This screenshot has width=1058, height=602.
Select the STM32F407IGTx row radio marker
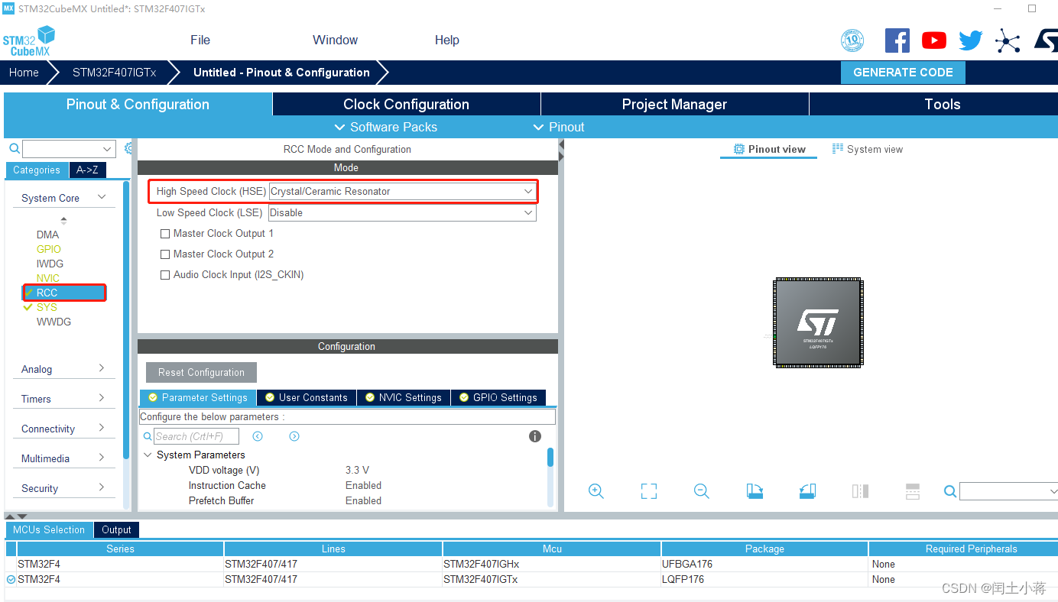tap(11, 580)
